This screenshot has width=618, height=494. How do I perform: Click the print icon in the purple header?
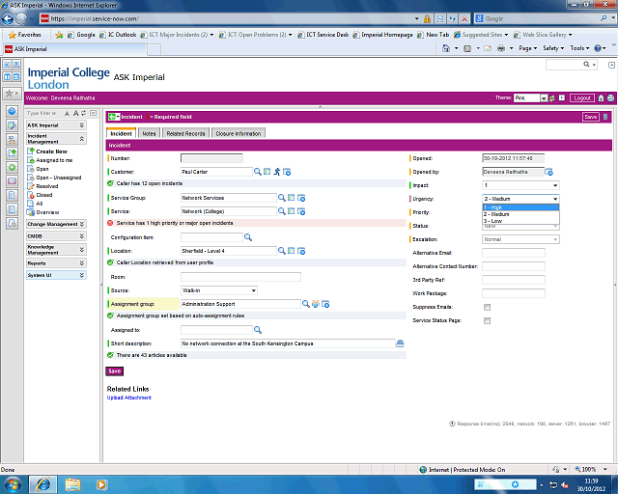click(x=610, y=97)
